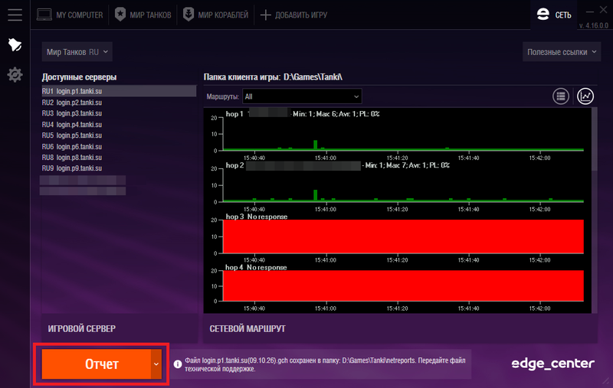Viewport: 613px width, 388px height.
Task: Switch to the Мир Кораблей tab
Action: pyautogui.click(x=216, y=15)
